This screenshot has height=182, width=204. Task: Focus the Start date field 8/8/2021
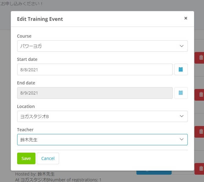(95, 69)
